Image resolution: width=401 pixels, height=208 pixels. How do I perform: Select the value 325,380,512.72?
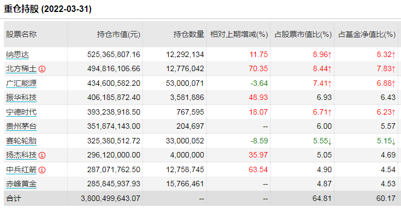114,141
